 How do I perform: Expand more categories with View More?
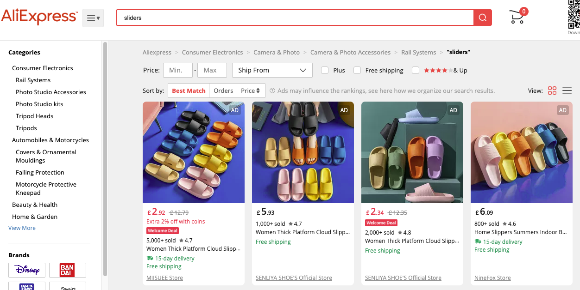[22, 228]
